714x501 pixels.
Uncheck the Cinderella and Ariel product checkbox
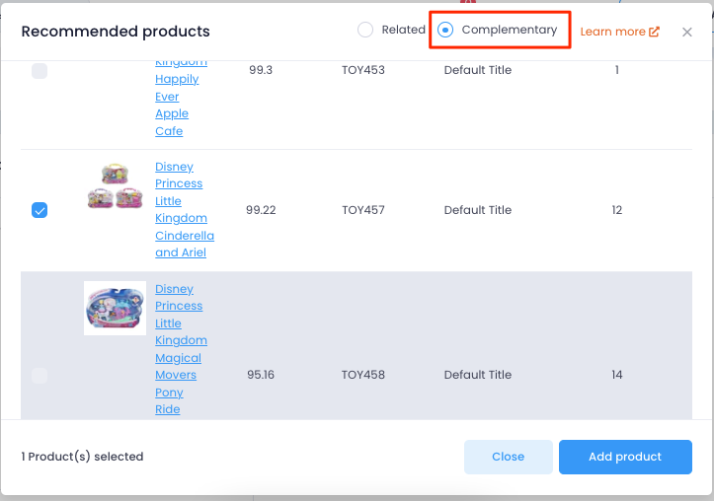40,210
